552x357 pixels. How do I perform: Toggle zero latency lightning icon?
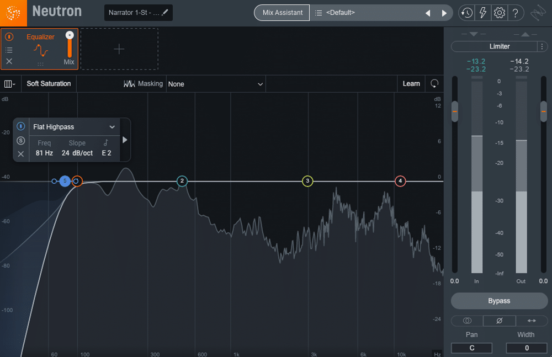[482, 13]
